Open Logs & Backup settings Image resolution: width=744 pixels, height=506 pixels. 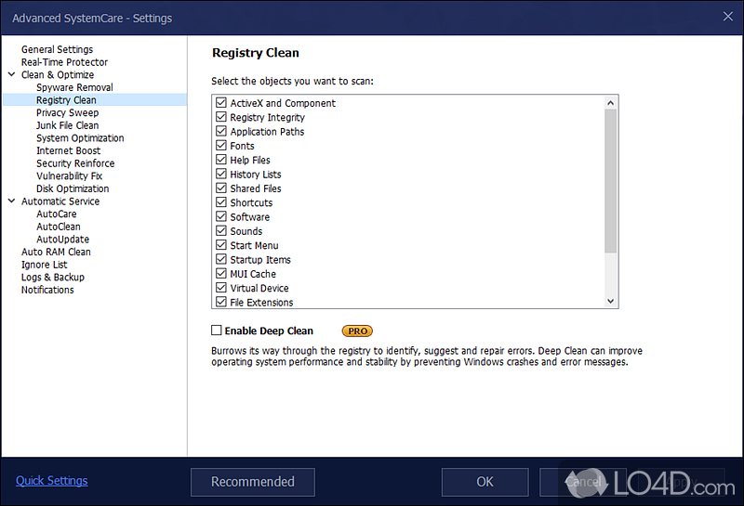tap(52, 277)
